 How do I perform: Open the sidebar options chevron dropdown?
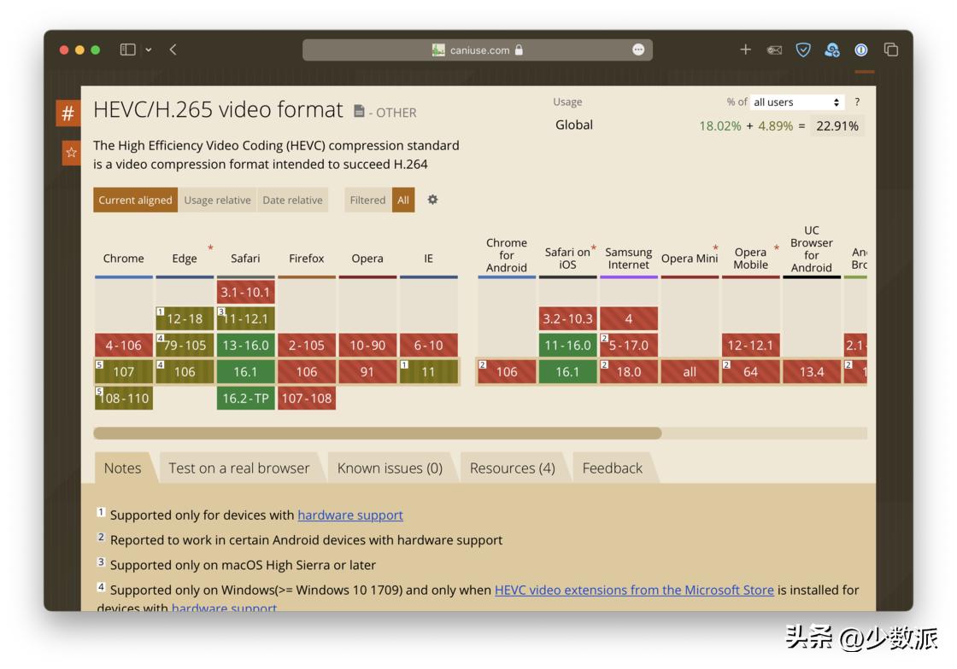[x=149, y=50]
